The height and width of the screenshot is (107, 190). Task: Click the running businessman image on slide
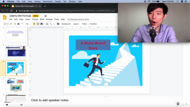94,66
